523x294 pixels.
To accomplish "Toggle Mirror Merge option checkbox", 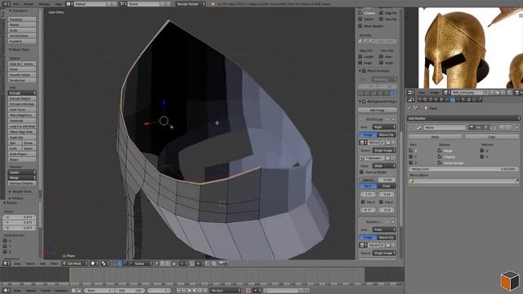I will tap(440, 150).
